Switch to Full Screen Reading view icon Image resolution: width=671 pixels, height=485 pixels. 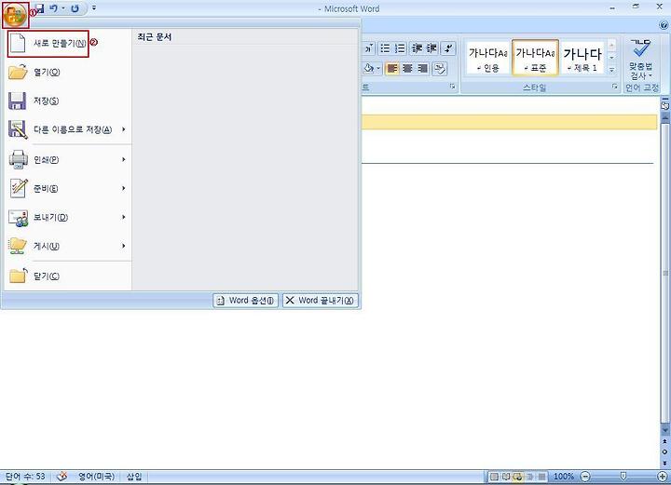(x=506, y=477)
